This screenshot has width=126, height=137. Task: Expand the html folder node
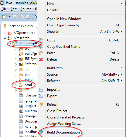pyautogui.click(x=16, y=85)
